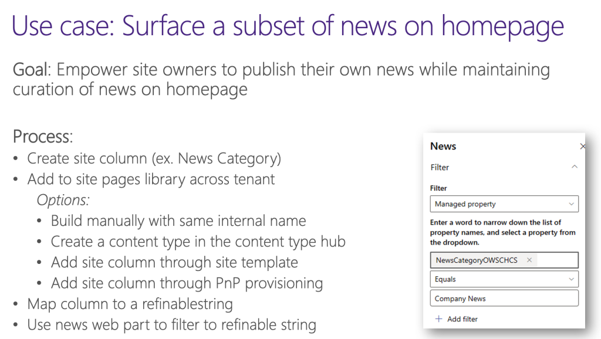Select the Company News value field
Screen dimensions: 601x339
[x=504, y=298]
